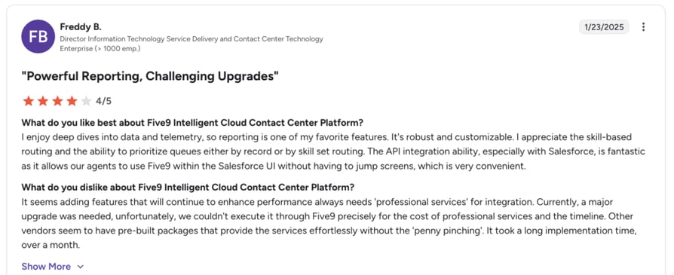Viewport: 674px width, 275px height.
Task: Click the "What do you dislike" heading
Action: tap(188, 188)
